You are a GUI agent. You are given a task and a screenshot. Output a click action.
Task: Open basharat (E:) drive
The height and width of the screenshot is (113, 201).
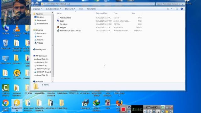tap(42, 66)
